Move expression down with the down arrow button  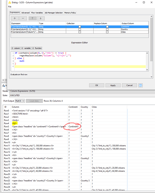pos(40,18)
